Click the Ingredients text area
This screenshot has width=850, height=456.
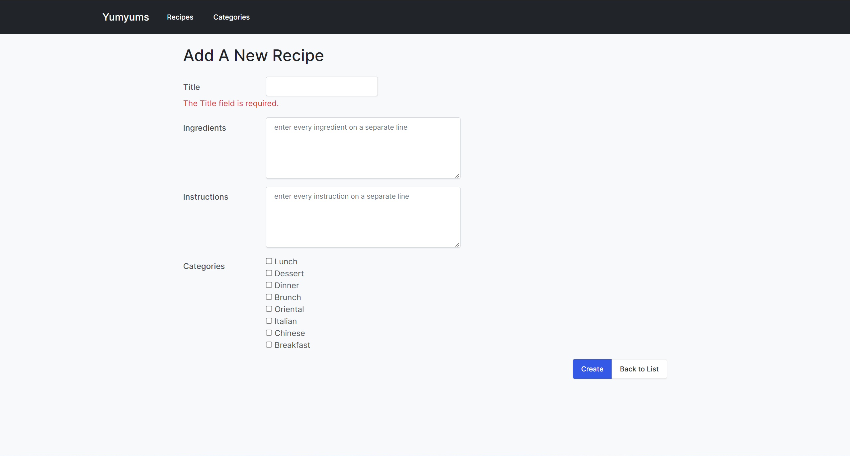pos(363,148)
